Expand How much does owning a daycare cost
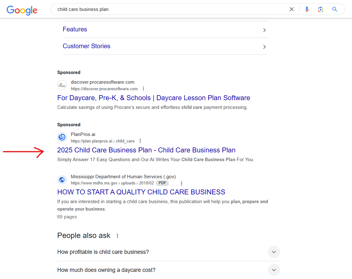This screenshot has width=352, height=279. pos(274,270)
